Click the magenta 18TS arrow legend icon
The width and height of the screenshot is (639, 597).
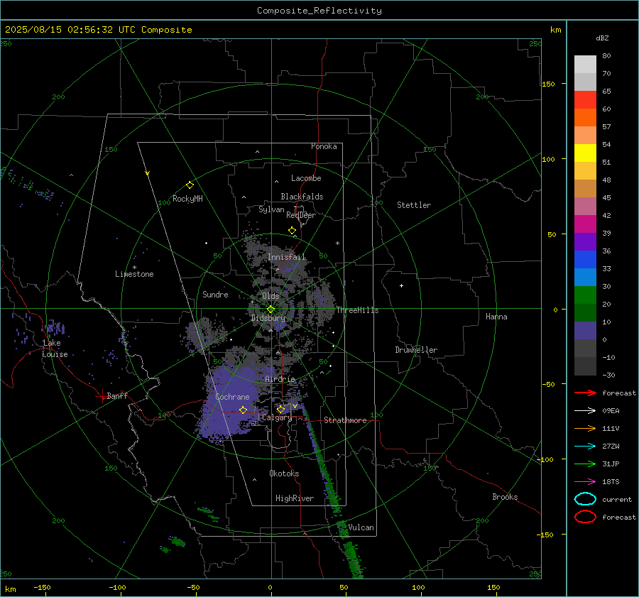click(585, 482)
